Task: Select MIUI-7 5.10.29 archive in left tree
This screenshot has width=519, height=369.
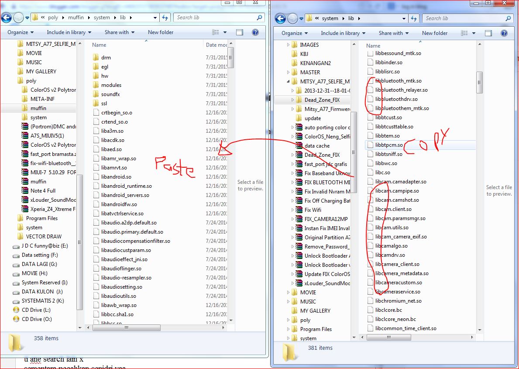Action: pos(48,172)
